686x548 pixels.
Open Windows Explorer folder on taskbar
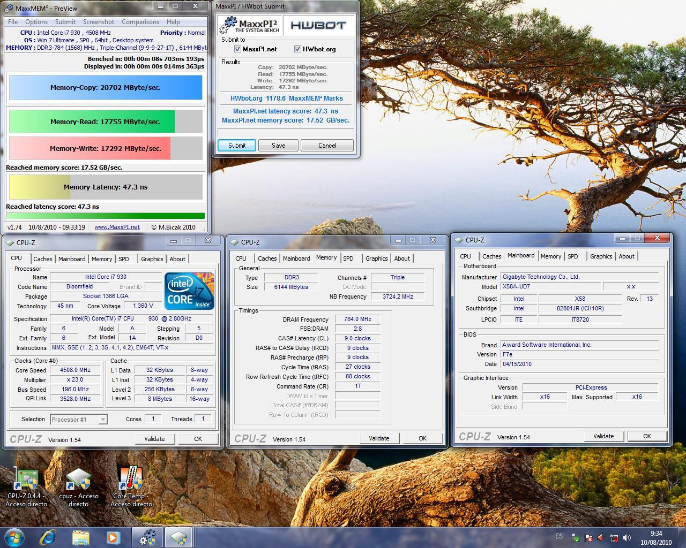coord(80,537)
